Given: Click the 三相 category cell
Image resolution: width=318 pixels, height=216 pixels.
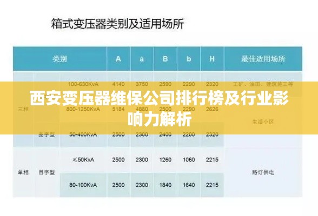Looking at the screenshot, I should pos(23,109).
